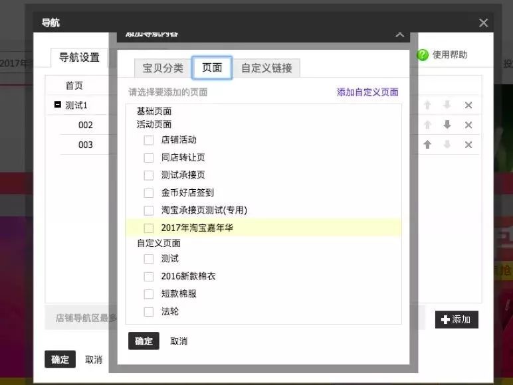Move the 003 row up
513x385 pixels.
pos(427,145)
